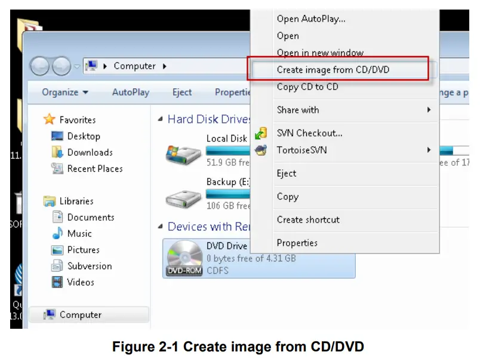483x358 pixels.
Task: Collapse Devices with Removable Storage group
Action: (160, 227)
